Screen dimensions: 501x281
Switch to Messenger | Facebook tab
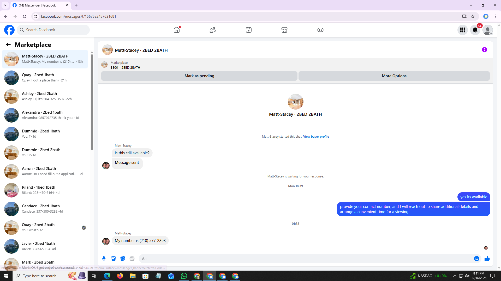click(40, 5)
